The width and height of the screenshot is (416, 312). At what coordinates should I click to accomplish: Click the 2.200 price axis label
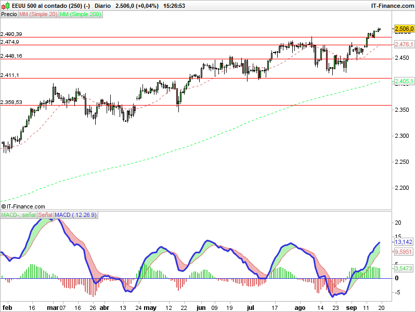coord(402,188)
